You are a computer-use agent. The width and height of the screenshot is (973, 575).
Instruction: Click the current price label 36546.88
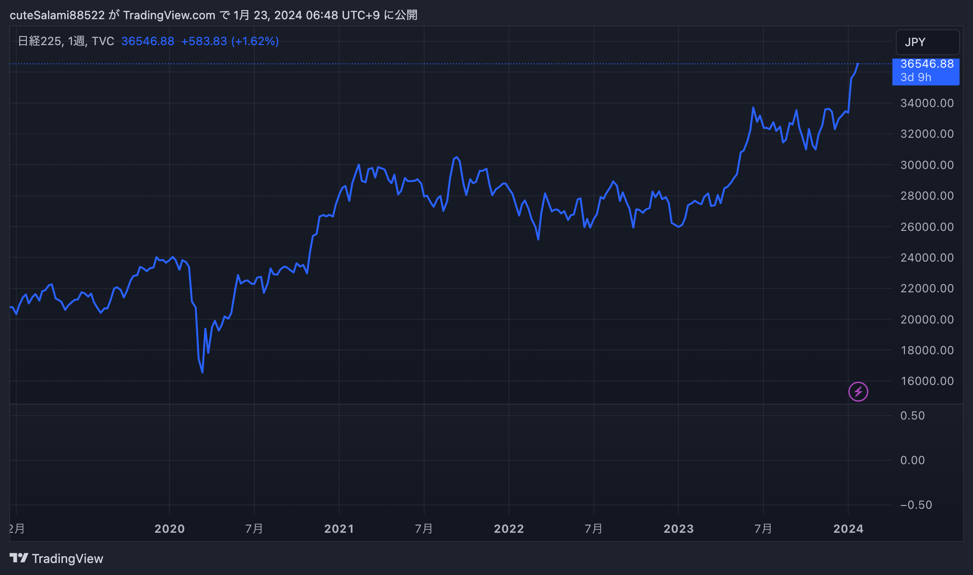click(926, 64)
